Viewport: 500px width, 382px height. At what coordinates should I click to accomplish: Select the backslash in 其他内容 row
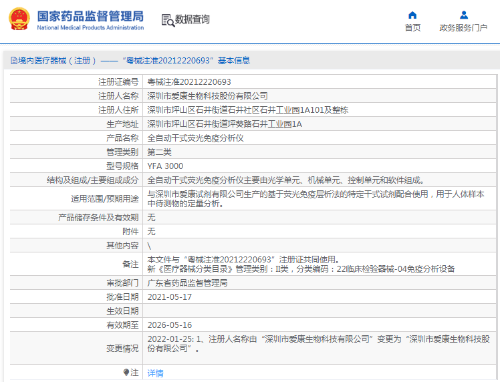coord(149,246)
